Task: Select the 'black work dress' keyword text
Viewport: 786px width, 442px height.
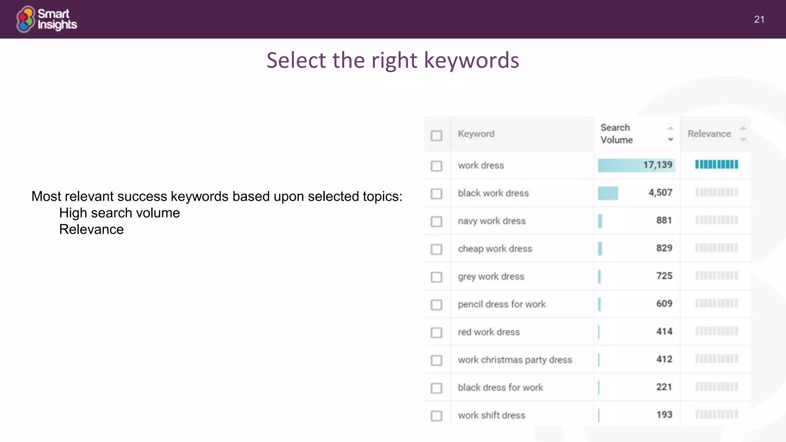Action: point(493,193)
